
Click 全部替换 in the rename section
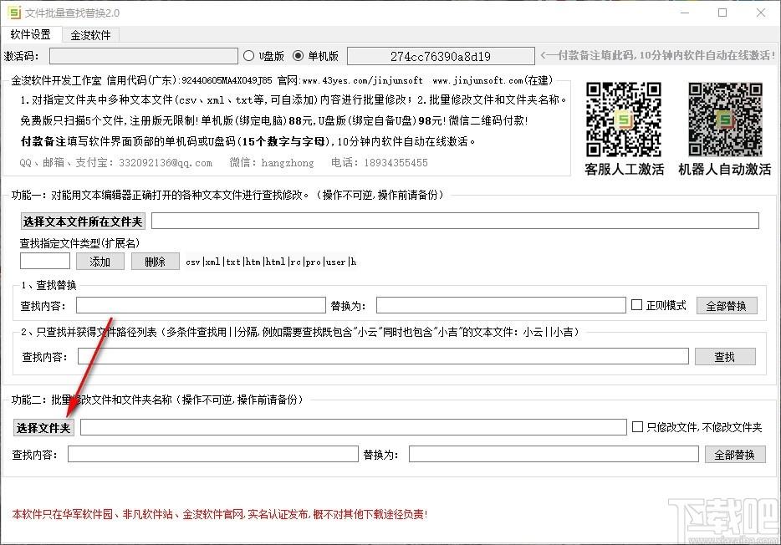(734, 454)
